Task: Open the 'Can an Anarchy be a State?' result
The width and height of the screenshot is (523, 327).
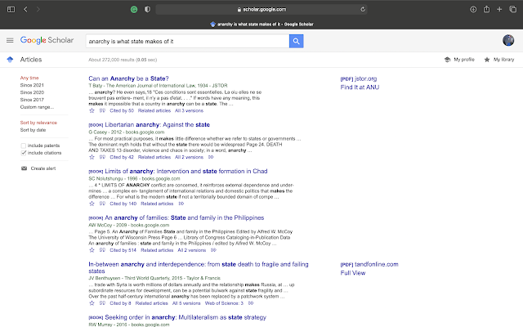Action: point(128,78)
